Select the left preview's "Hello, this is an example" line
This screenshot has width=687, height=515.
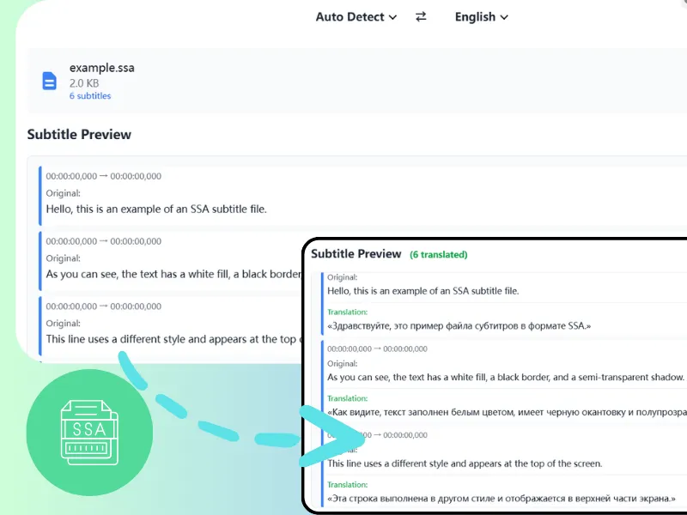coord(156,209)
